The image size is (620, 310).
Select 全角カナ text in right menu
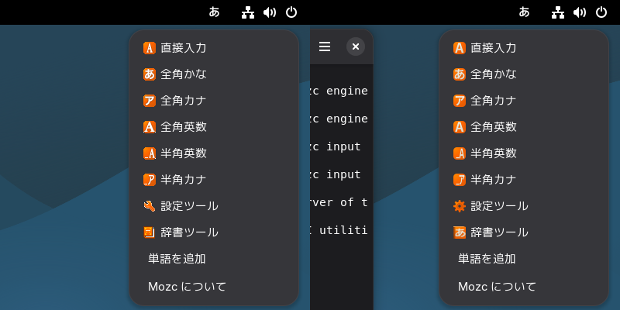pos(494,101)
